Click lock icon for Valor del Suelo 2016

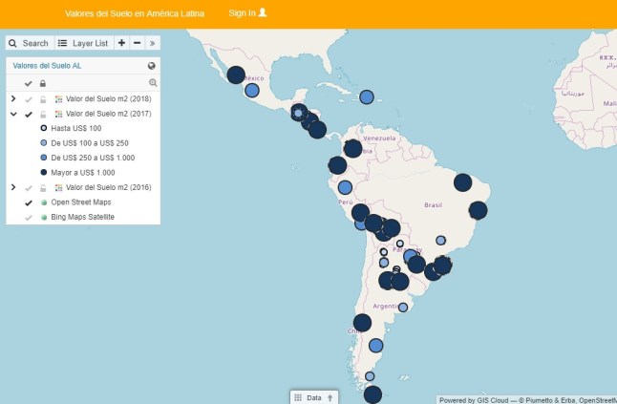[43, 188]
